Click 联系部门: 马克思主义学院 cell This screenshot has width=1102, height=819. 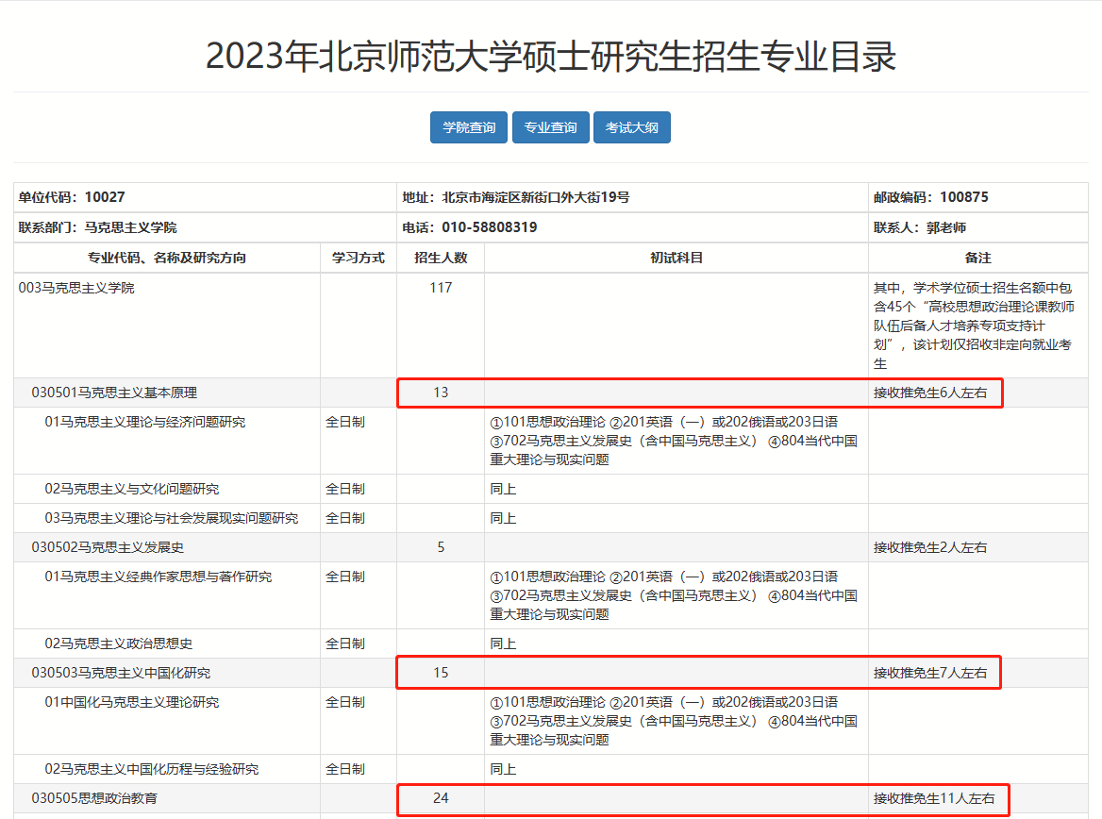(206, 227)
